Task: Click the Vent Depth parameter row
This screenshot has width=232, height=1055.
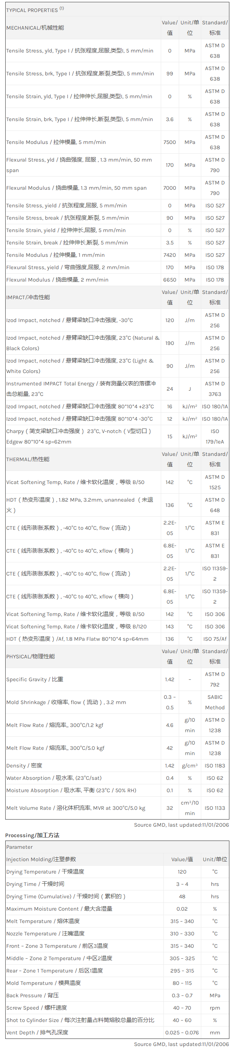Action: 37,1033
